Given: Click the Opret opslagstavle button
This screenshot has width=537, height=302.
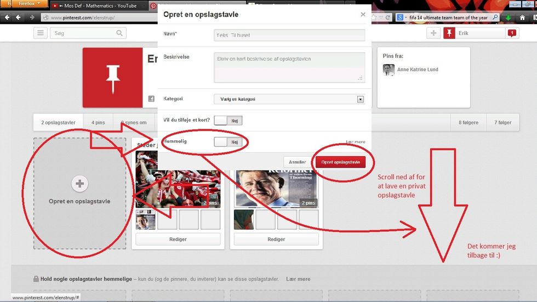Looking at the screenshot, I should pyautogui.click(x=340, y=162).
